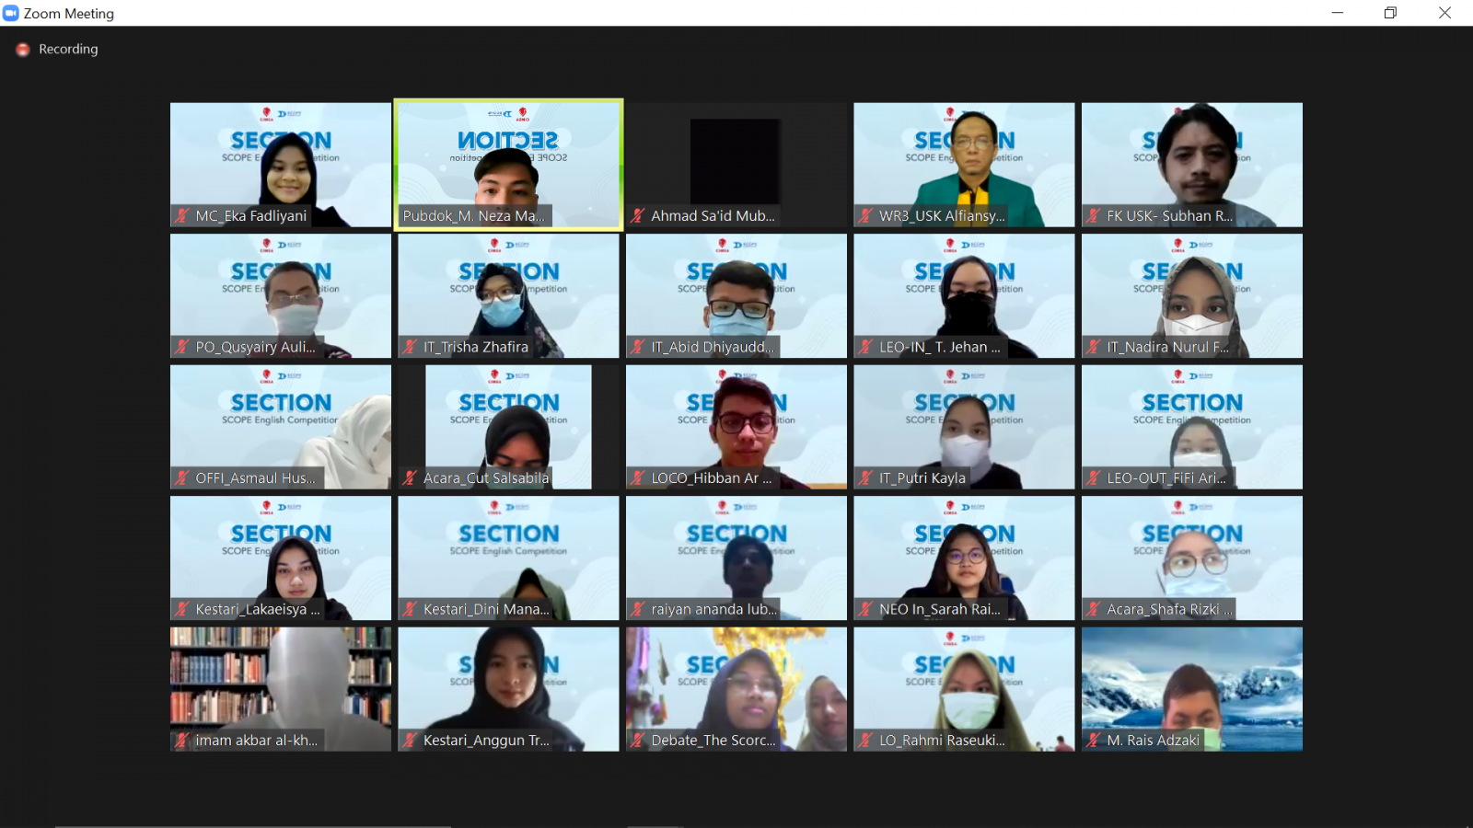Viewport: 1473px width, 828px height.
Task: Click muted mic icon on Kestari_Dini tile
Action: [411, 609]
